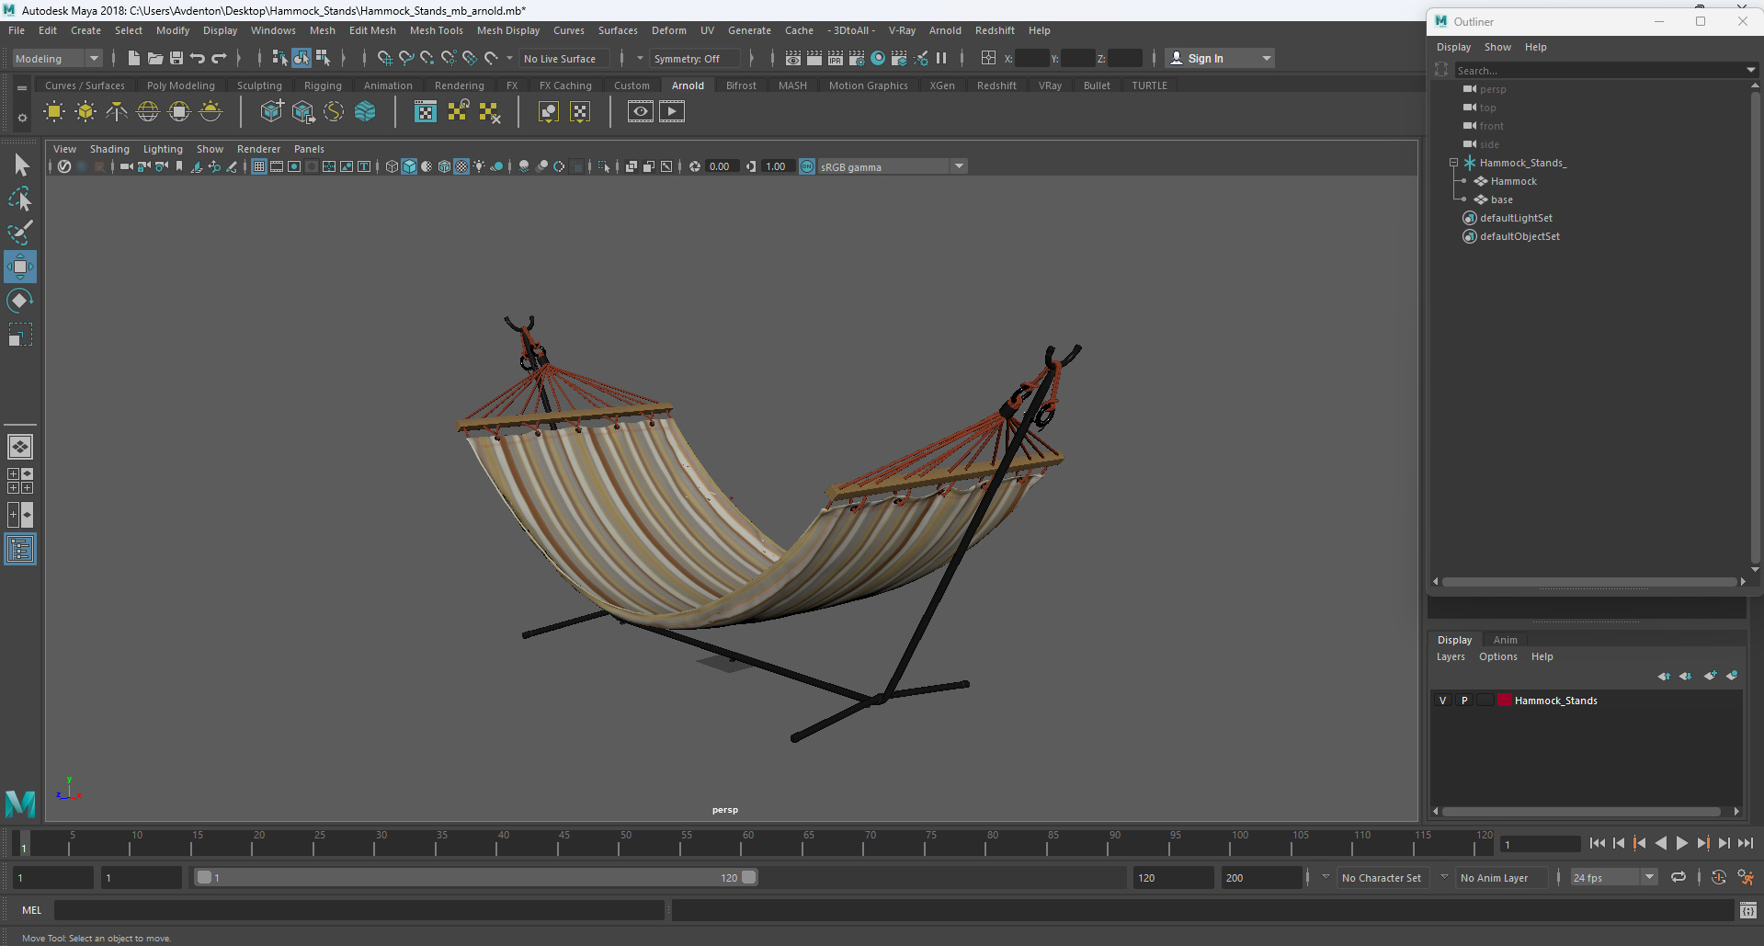Create Arnold photometric light from shelf
The image size is (1764, 946).
[x=117, y=112]
